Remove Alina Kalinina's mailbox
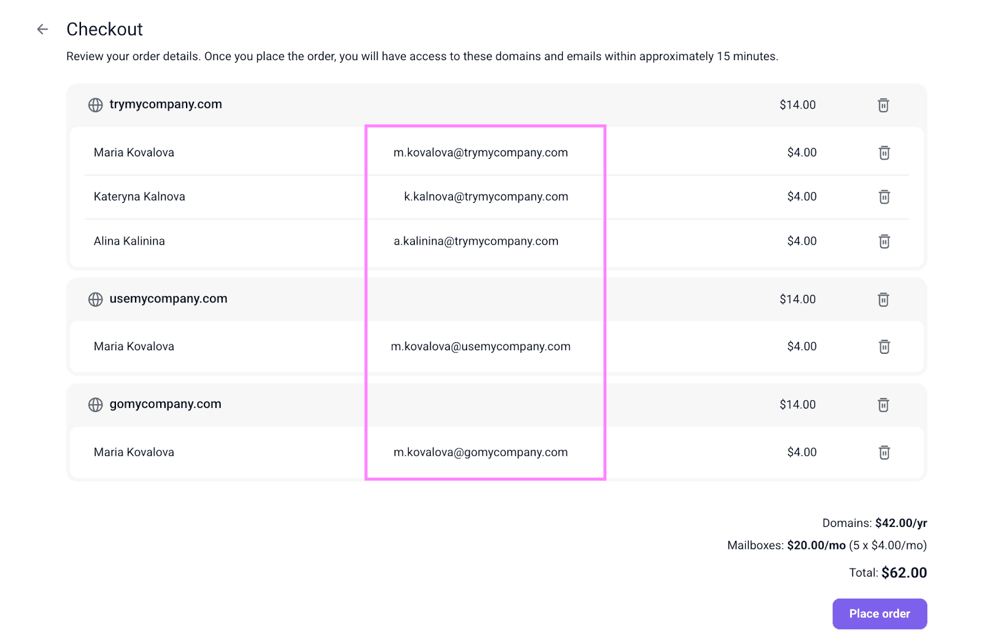The image size is (982, 644). (884, 241)
